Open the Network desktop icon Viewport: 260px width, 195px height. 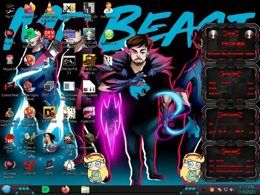(x=10, y=37)
